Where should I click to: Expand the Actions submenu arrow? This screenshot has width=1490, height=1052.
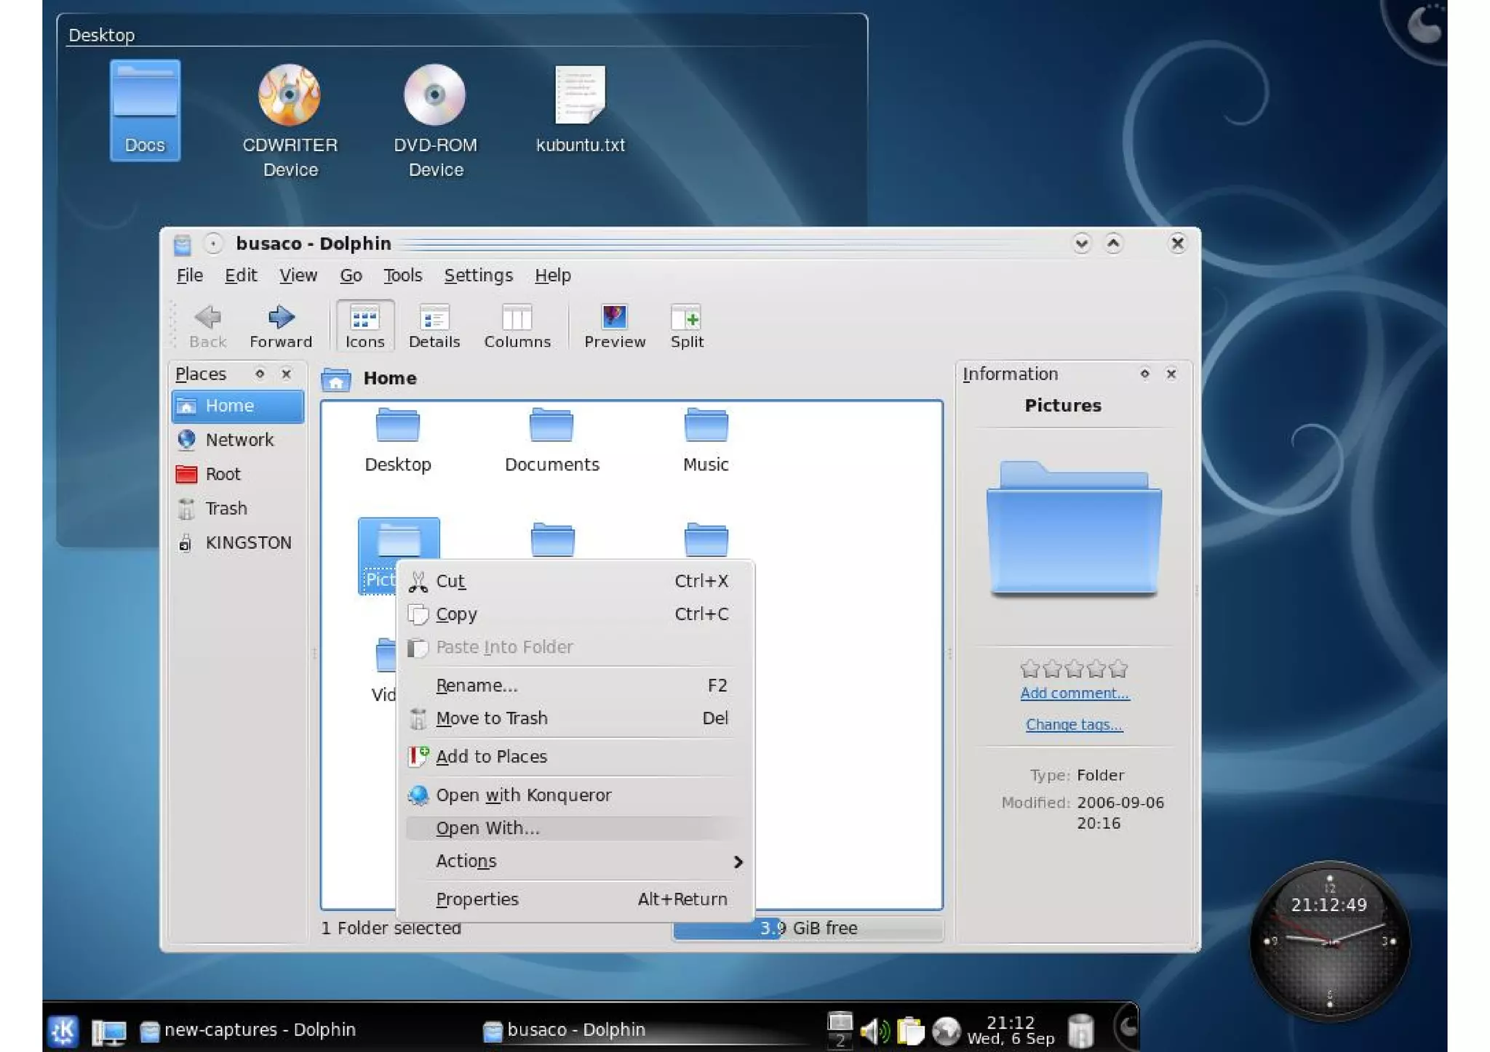coord(738,862)
